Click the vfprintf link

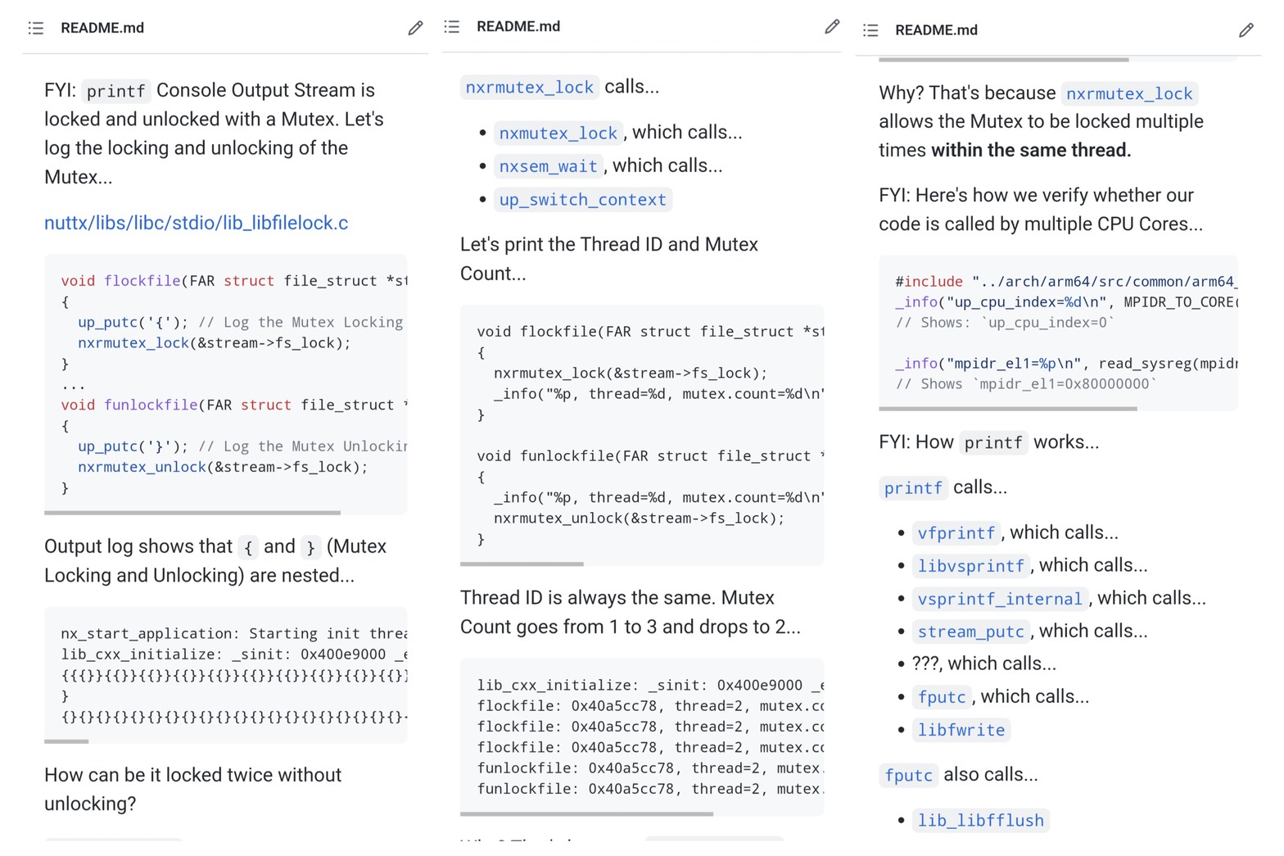(x=956, y=533)
